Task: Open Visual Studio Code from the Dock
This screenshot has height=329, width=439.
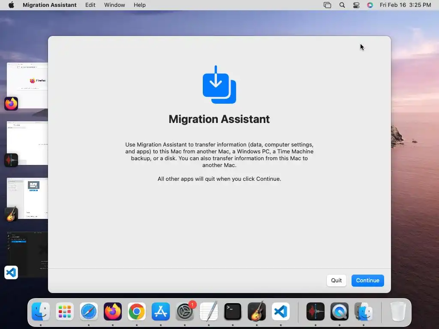Action: pos(281,311)
